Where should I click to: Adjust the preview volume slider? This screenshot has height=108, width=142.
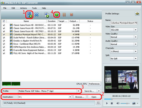[x=125, y=103]
